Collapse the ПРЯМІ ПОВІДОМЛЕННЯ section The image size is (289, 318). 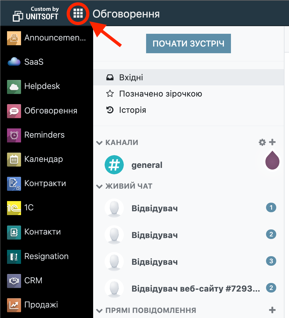pyautogui.click(x=99, y=309)
